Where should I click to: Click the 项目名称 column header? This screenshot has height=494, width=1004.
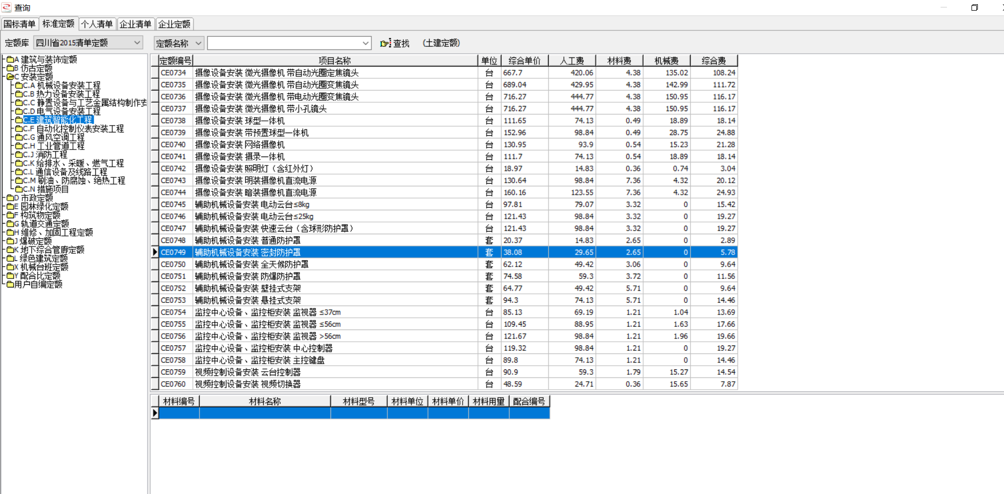(x=335, y=61)
